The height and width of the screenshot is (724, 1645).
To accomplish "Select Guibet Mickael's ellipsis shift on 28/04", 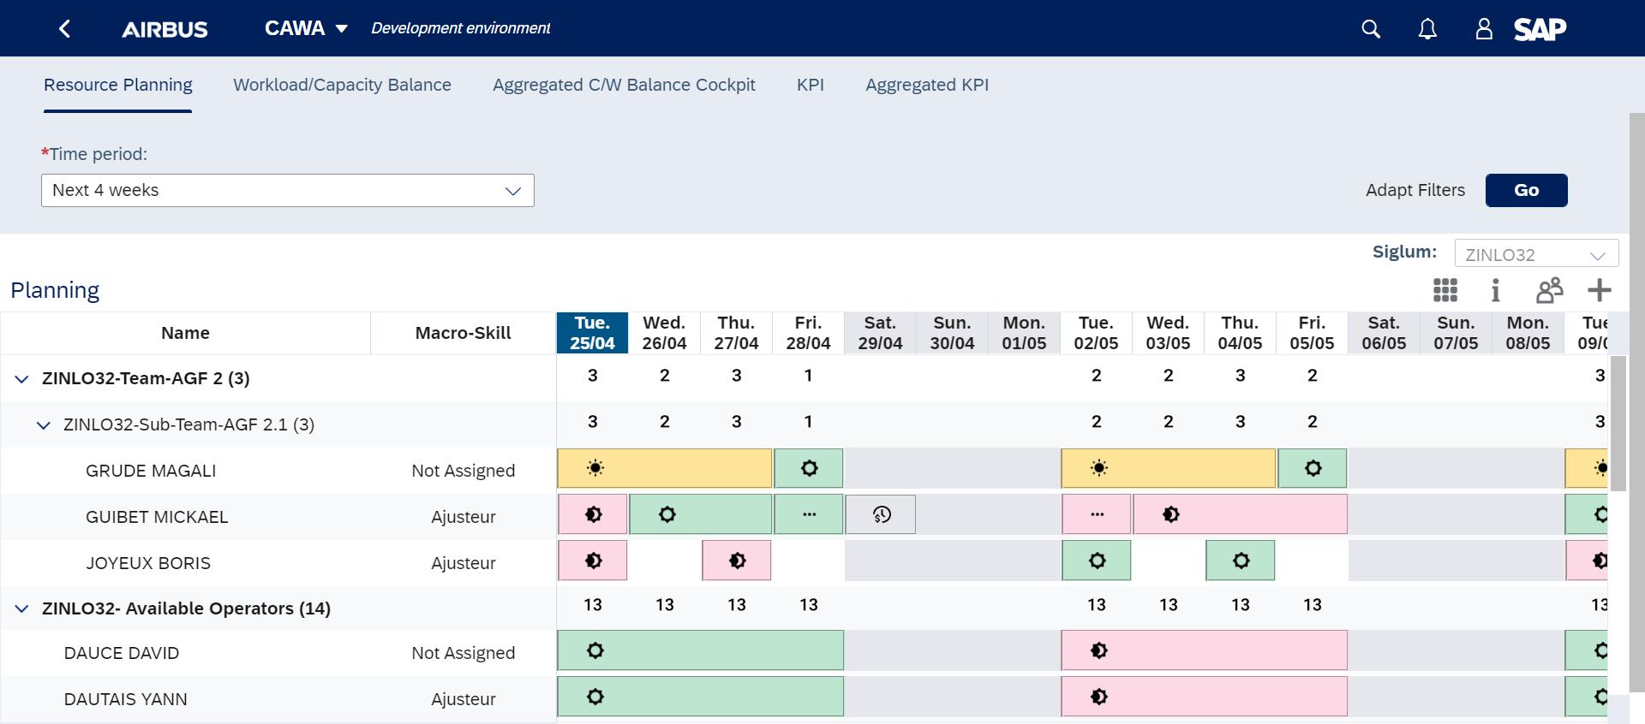I will click(809, 514).
